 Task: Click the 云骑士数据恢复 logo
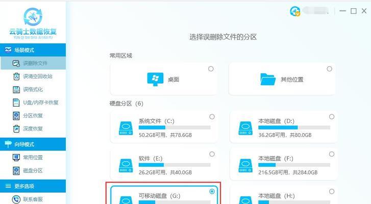pyautogui.click(x=33, y=23)
